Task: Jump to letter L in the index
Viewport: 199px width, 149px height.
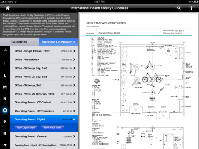Action: [5, 75]
